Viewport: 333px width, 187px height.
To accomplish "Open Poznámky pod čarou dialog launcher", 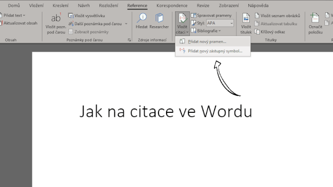I will point(129,40).
